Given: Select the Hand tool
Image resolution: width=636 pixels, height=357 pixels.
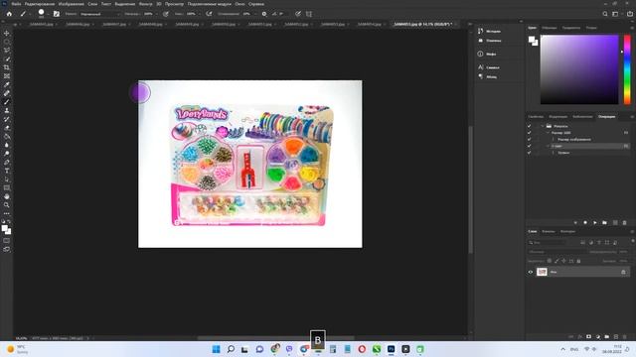Looking at the screenshot, I should coord(7,196).
